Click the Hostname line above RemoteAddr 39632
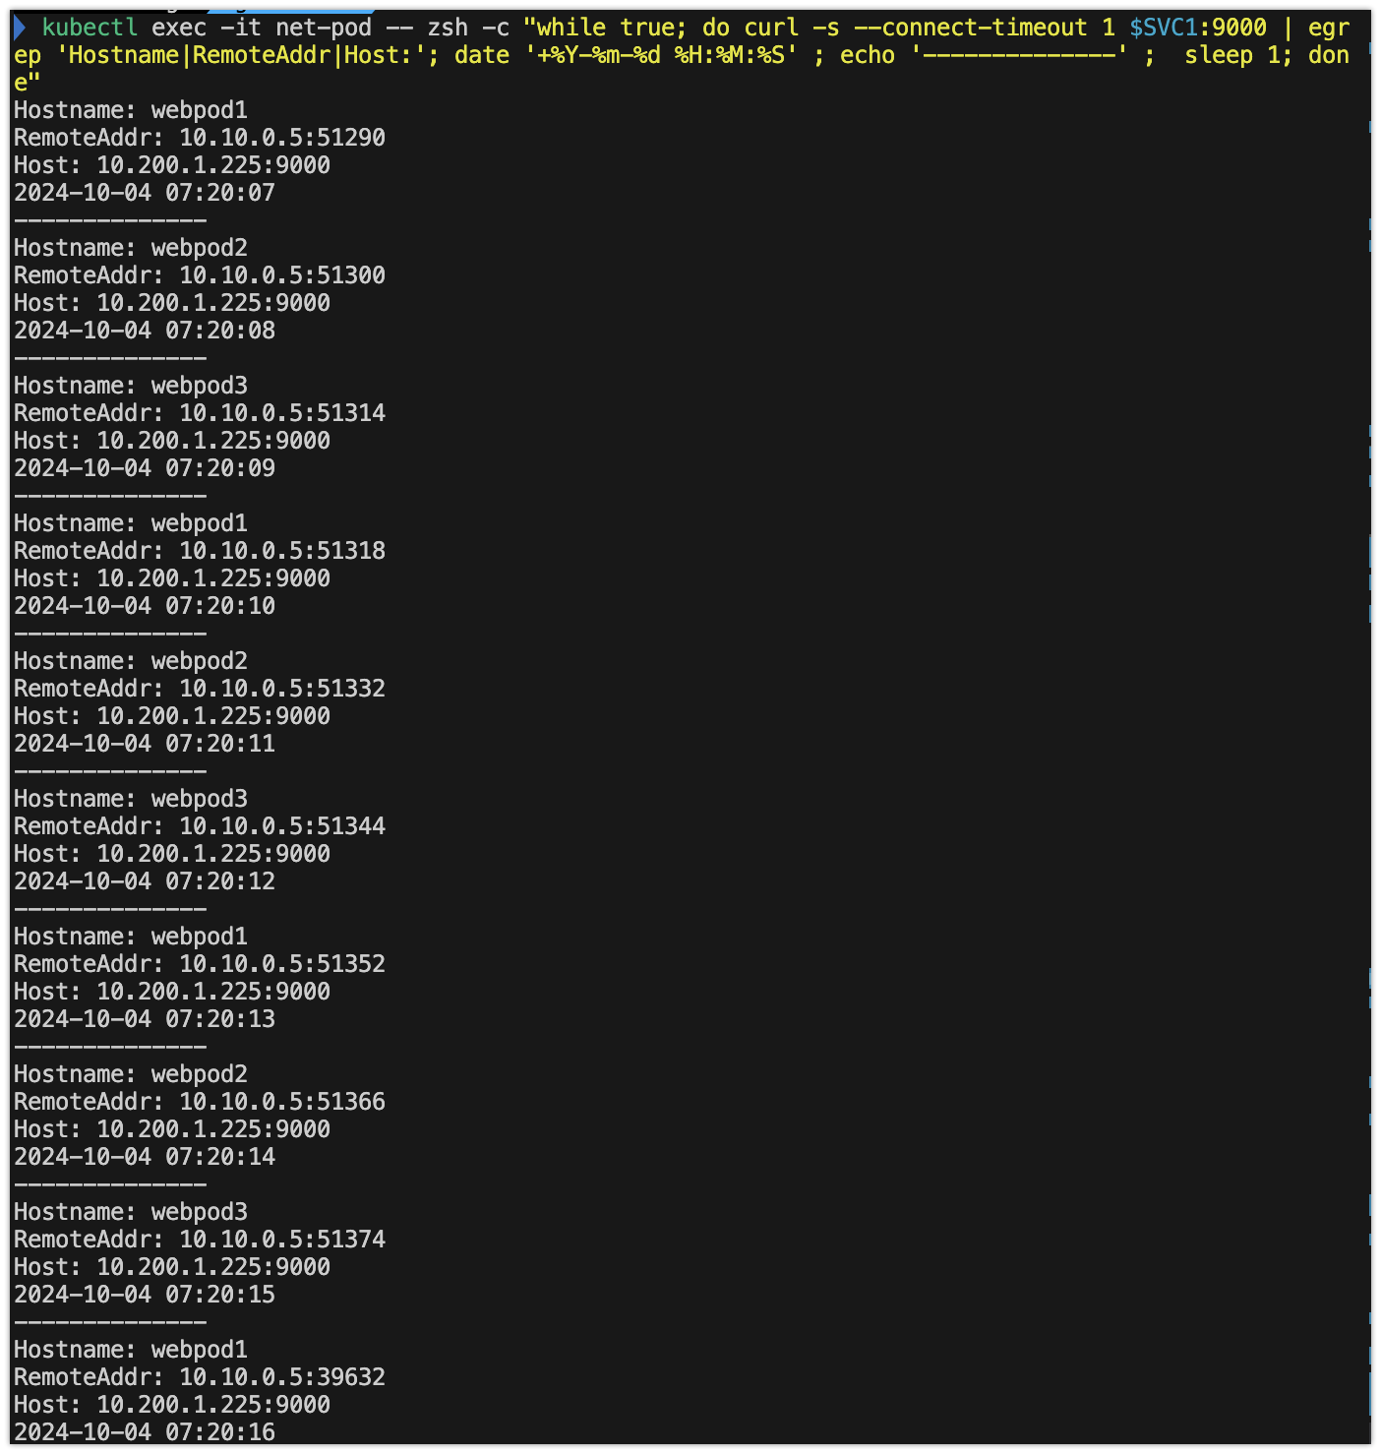Screen dimensions: 1381x1454 [131, 1350]
